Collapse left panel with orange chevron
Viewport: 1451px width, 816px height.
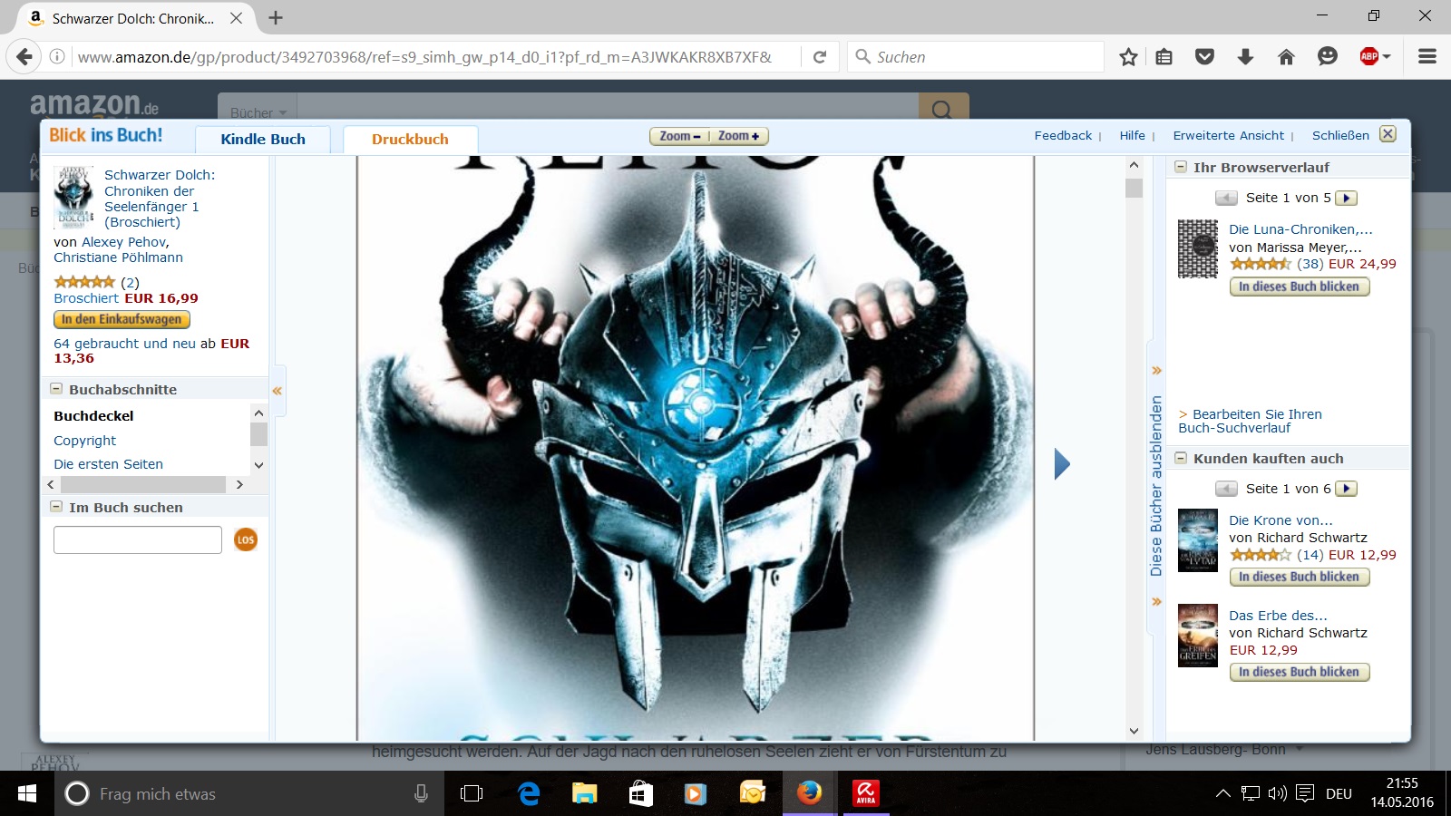[278, 391]
